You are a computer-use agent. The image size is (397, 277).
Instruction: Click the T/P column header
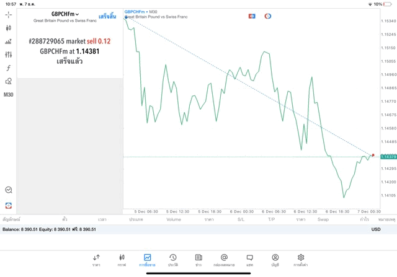(272, 219)
